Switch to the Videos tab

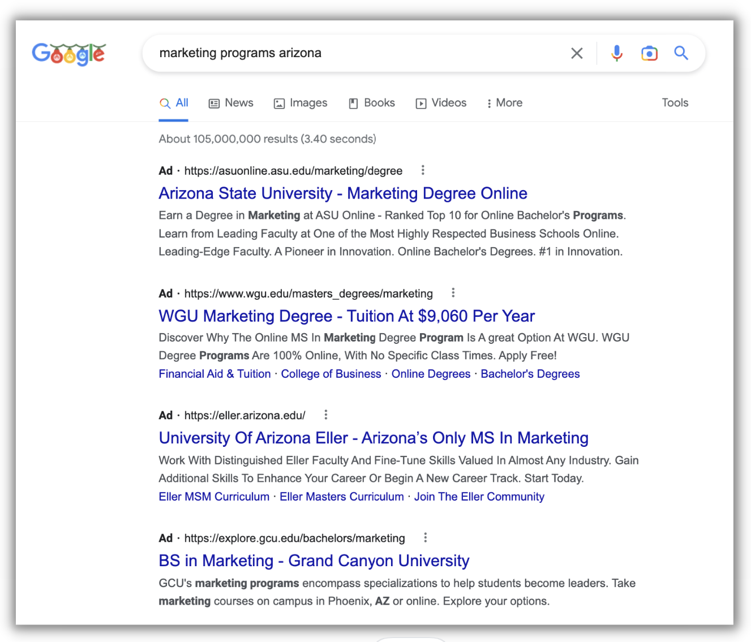(441, 103)
